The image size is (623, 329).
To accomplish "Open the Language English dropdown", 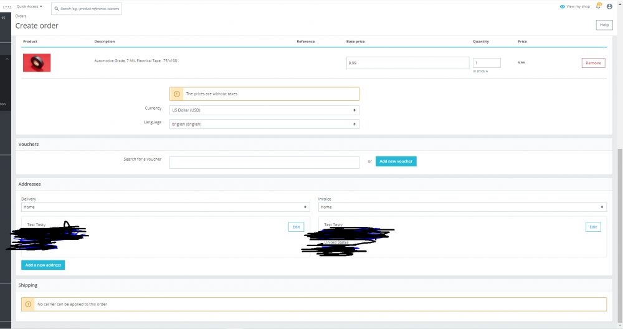I will coord(264,124).
